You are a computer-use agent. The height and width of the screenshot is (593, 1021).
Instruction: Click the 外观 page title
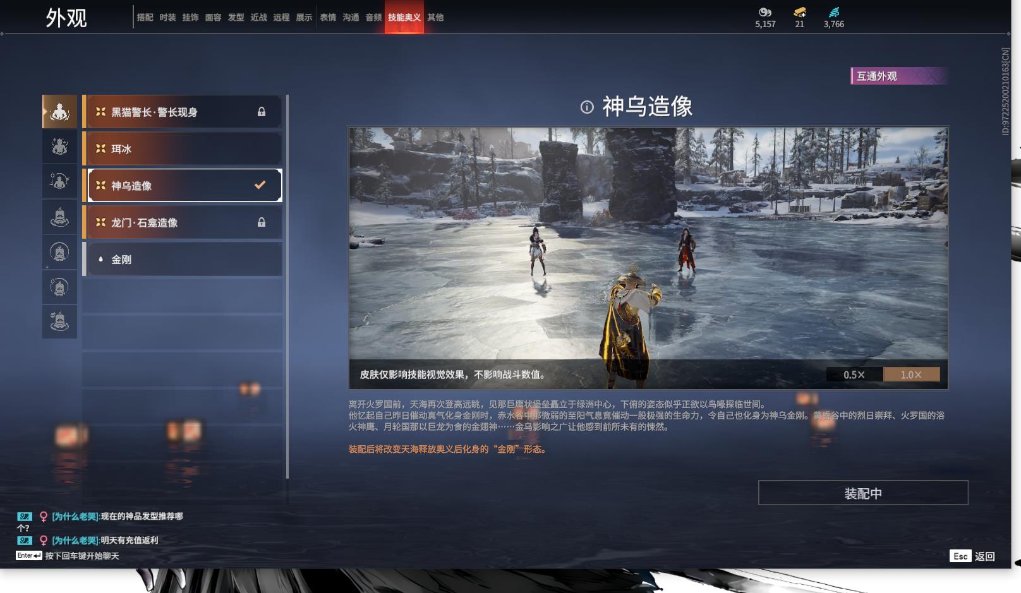tap(66, 18)
